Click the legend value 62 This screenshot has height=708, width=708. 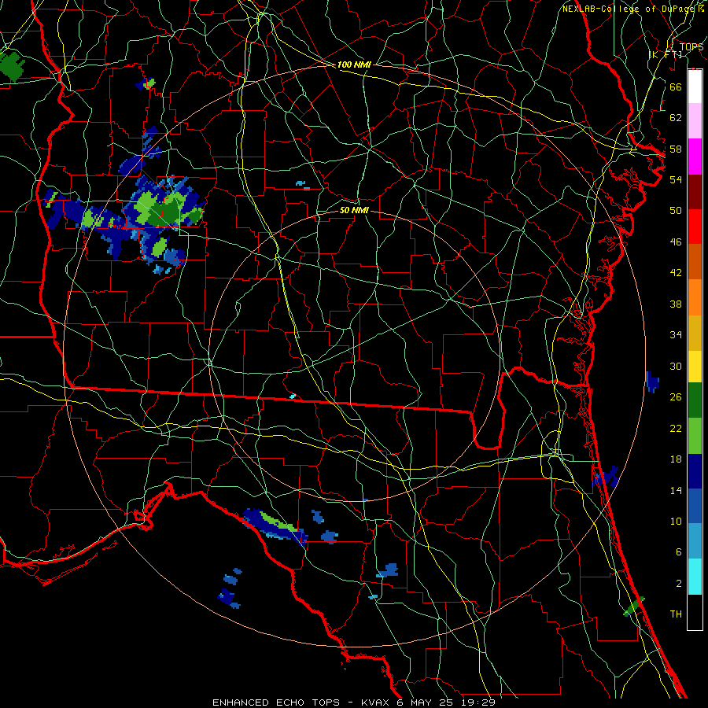tap(676, 118)
